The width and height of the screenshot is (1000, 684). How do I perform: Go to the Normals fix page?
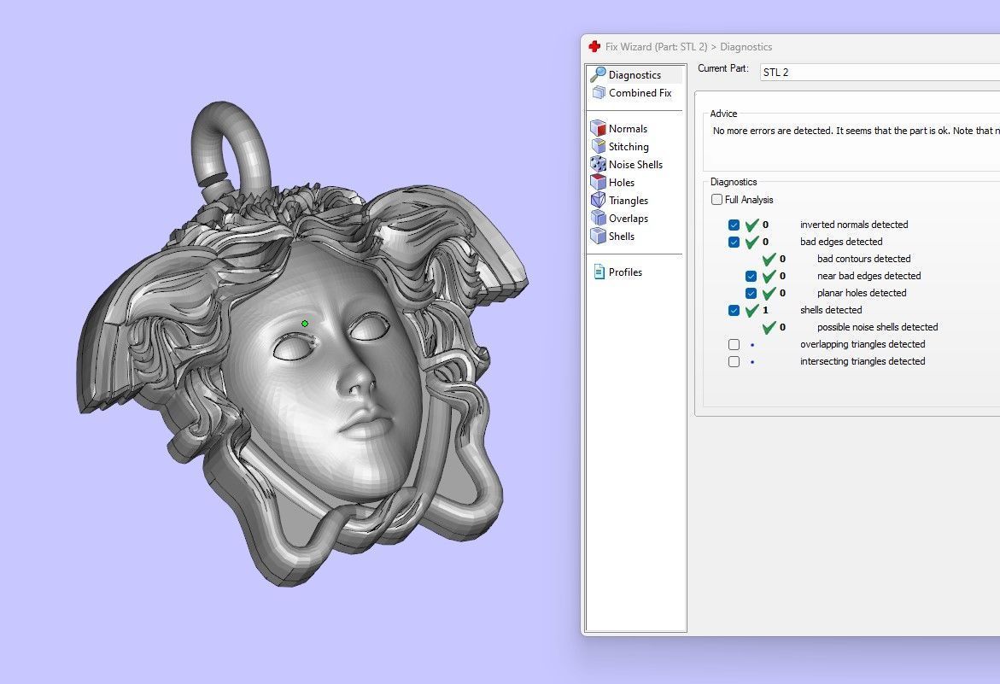pos(628,128)
